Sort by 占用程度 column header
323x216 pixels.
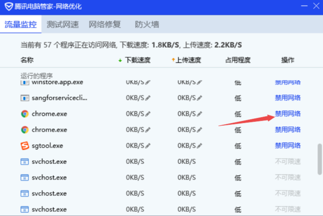(238, 60)
